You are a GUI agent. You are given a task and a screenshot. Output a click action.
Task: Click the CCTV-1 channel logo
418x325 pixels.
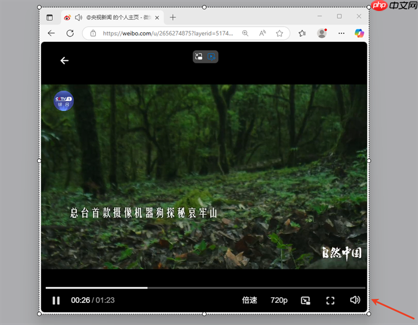coord(63,101)
